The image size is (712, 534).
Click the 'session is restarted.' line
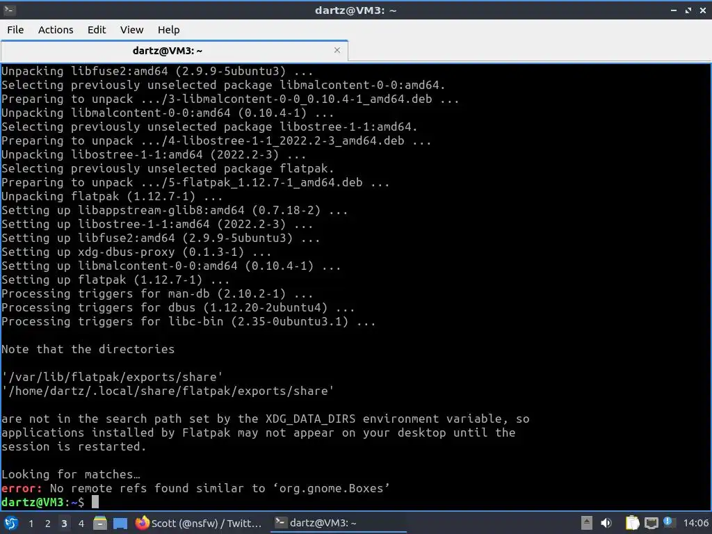click(x=74, y=447)
